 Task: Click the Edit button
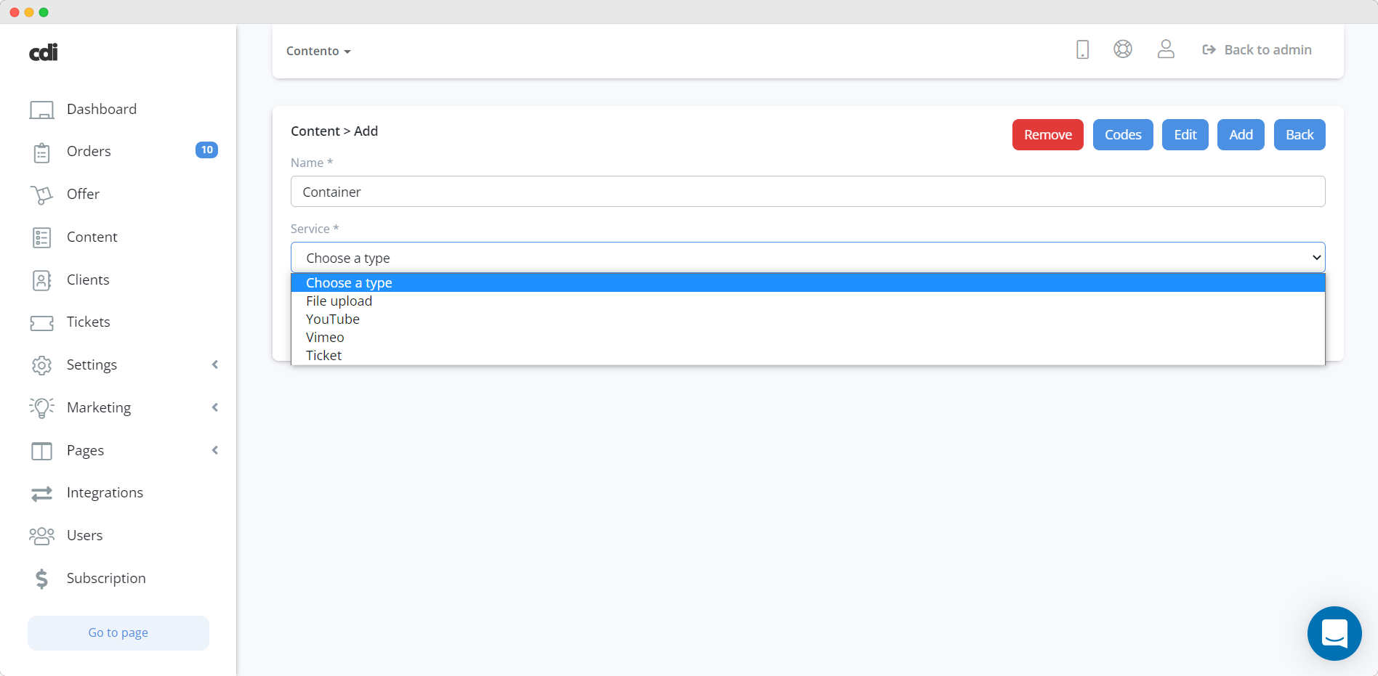point(1185,134)
